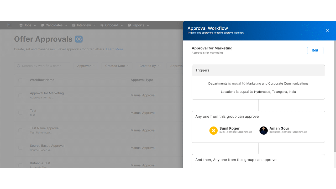This screenshot has height=189, width=336.
Task: Click the search magnifier icon
Action: click(x=18, y=66)
